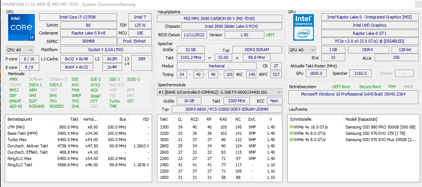Click the BIOS date 11/11/2022
The height and width of the screenshot is (187, 422).
(x=194, y=35)
